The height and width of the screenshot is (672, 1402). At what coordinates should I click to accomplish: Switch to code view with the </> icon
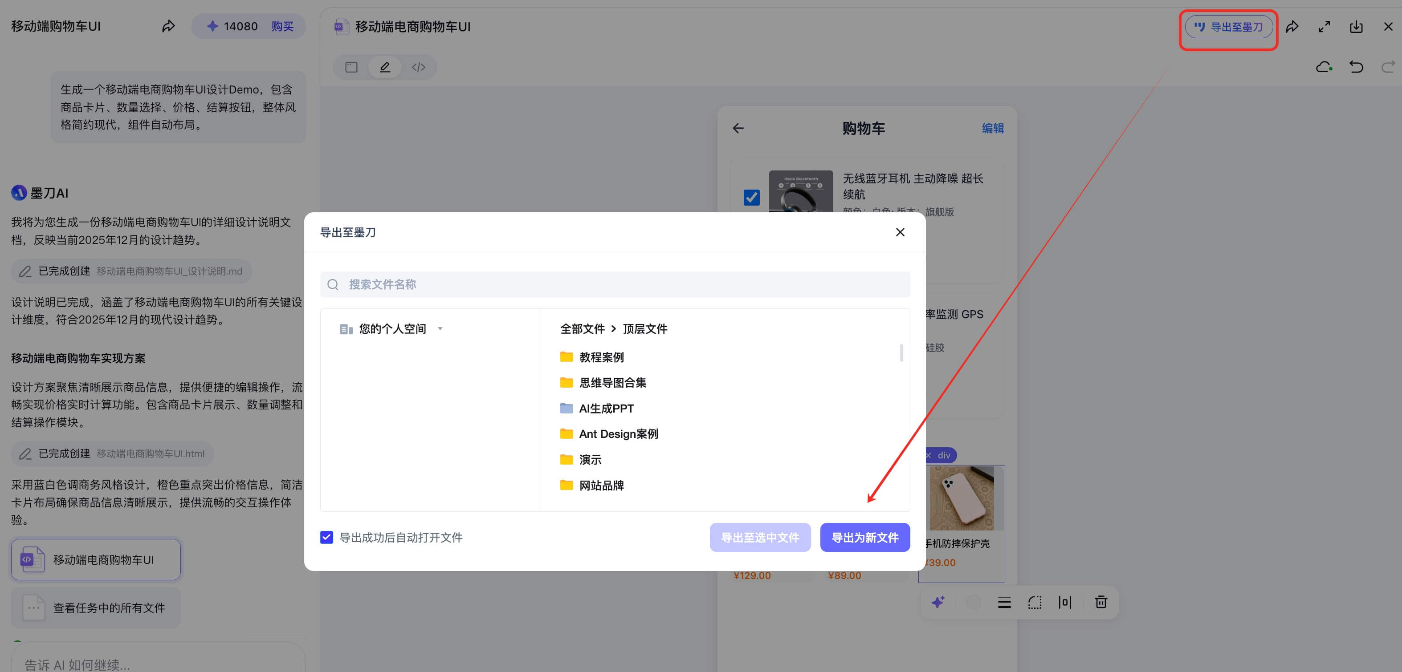pyautogui.click(x=418, y=67)
